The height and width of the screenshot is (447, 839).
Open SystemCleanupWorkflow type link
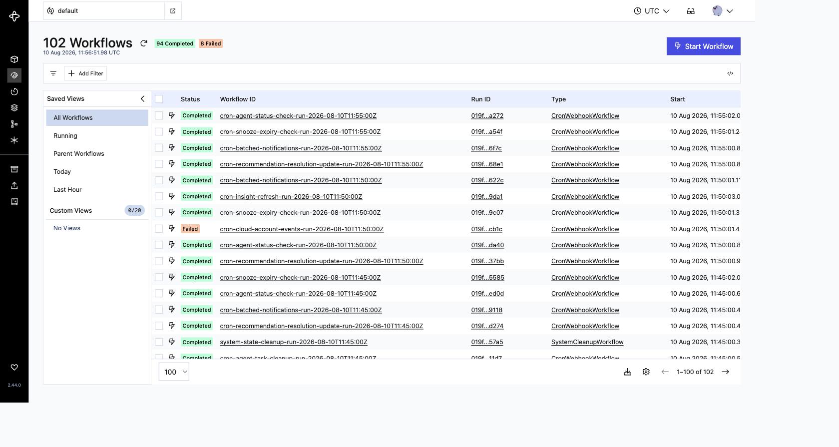point(587,342)
